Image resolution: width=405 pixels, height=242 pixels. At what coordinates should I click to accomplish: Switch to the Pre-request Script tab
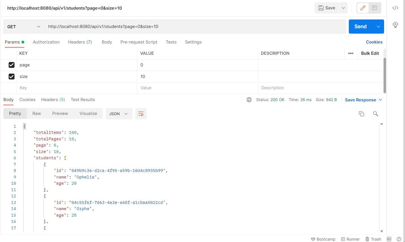(x=139, y=42)
